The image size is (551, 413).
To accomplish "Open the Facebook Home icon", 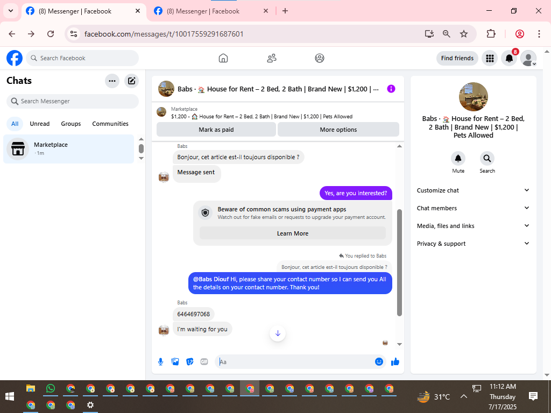I will tap(223, 58).
